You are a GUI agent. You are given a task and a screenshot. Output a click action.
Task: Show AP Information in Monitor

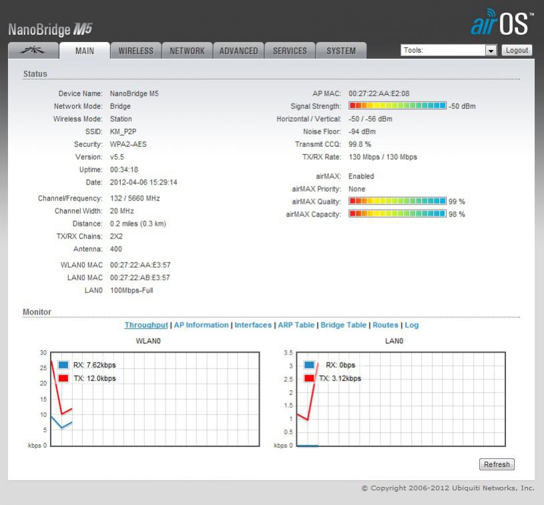201,325
